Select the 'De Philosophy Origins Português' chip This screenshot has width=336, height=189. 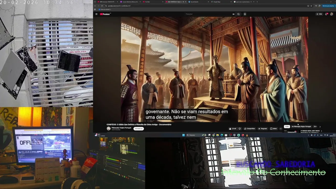click(301, 127)
